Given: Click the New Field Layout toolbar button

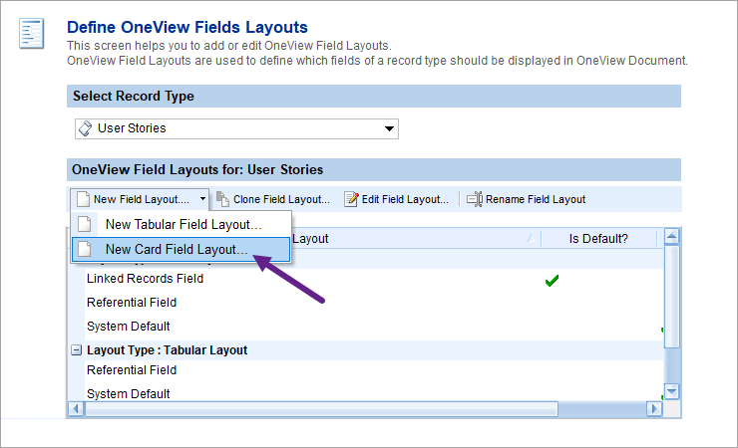Looking at the screenshot, I should pyautogui.click(x=141, y=199).
